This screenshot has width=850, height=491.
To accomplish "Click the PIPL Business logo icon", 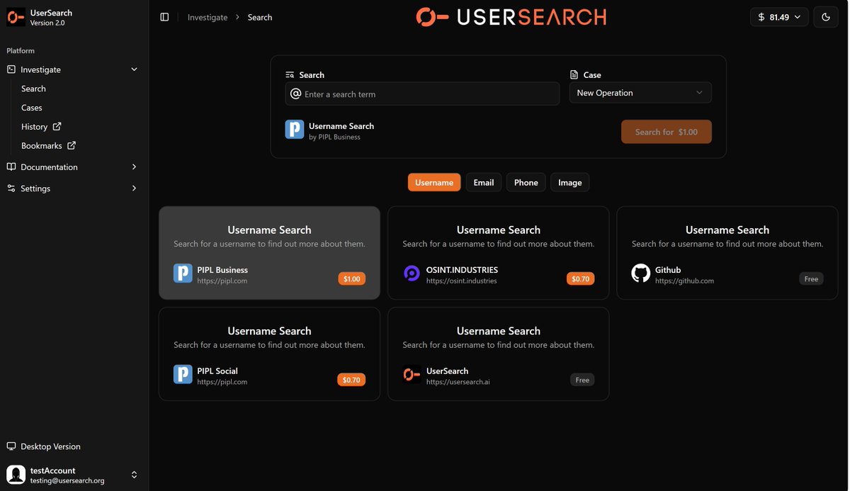I will point(183,273).
